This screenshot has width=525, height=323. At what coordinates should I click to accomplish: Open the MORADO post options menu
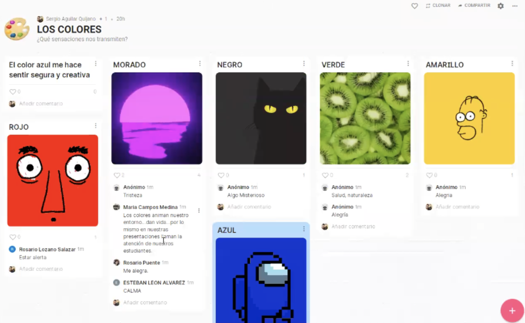point(200,64)
